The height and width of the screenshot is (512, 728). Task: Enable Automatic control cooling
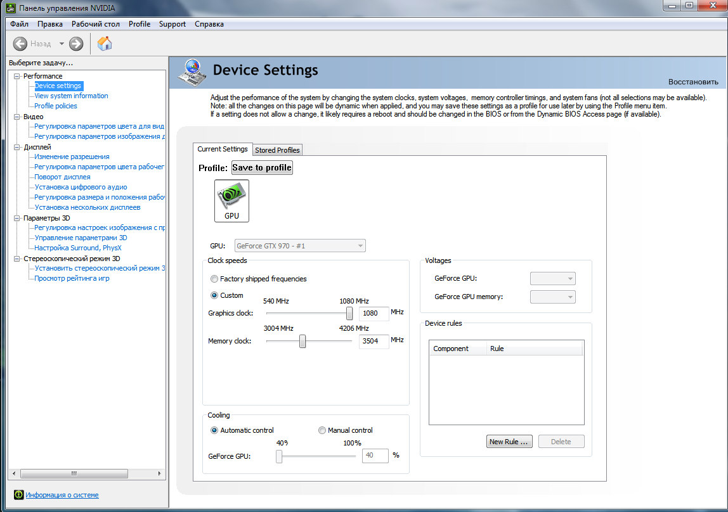[214, 430]
